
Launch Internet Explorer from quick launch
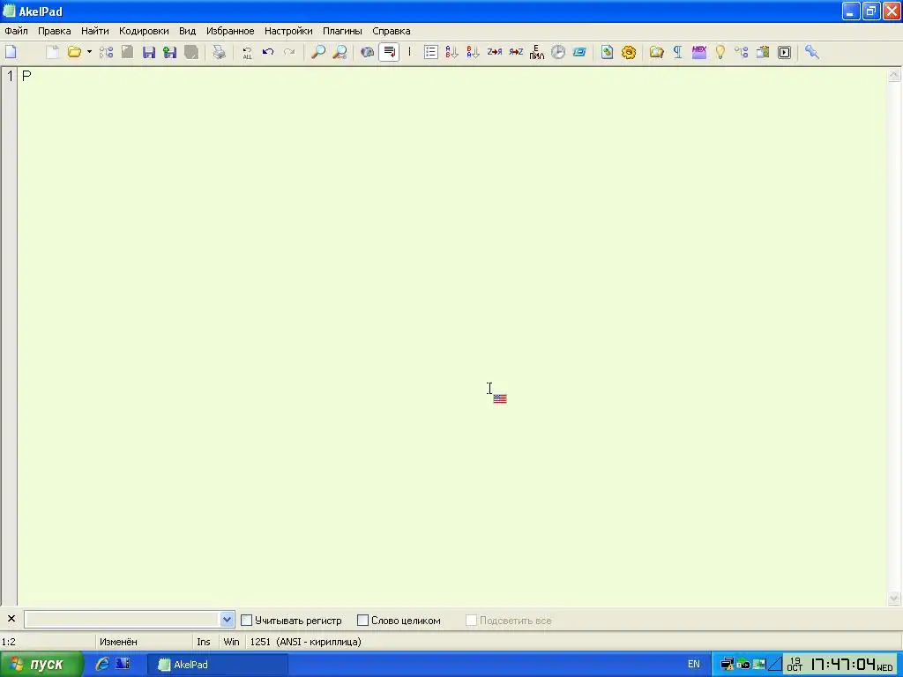[x=102, y=664]
